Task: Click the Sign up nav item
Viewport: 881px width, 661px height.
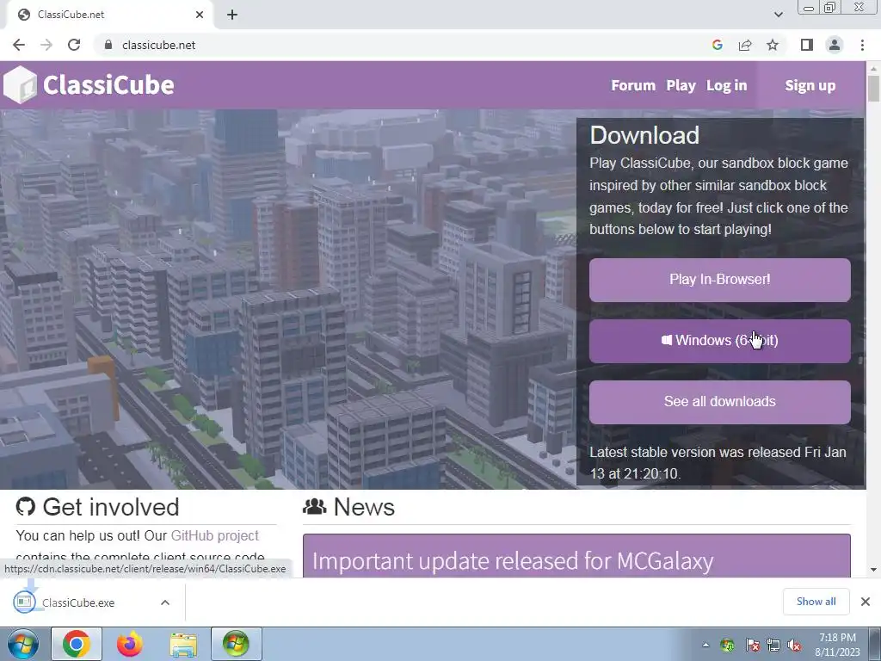Action: 810,85
